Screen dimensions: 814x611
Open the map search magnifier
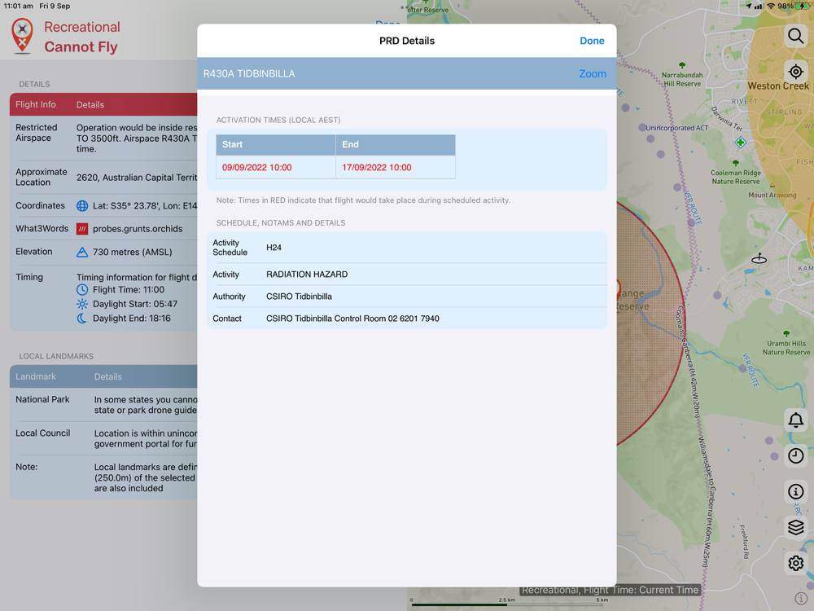click(x=795, y=36)
